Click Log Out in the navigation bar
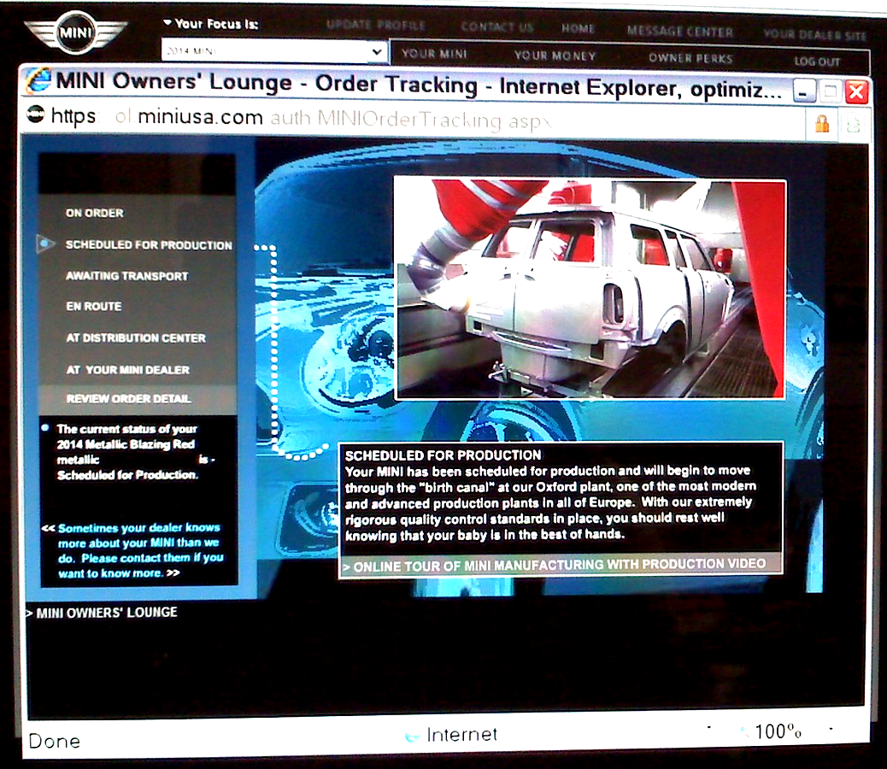Image resolution: width=887 pixels, height=769 pixels. tap(817, 61)
